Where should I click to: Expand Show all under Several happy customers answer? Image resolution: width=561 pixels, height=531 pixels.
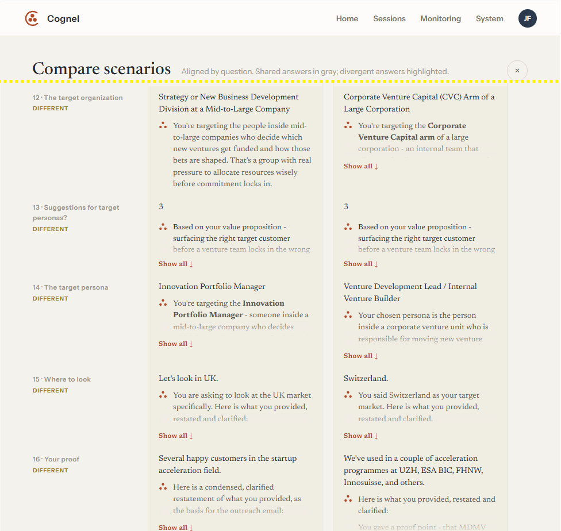pos(176,528)
